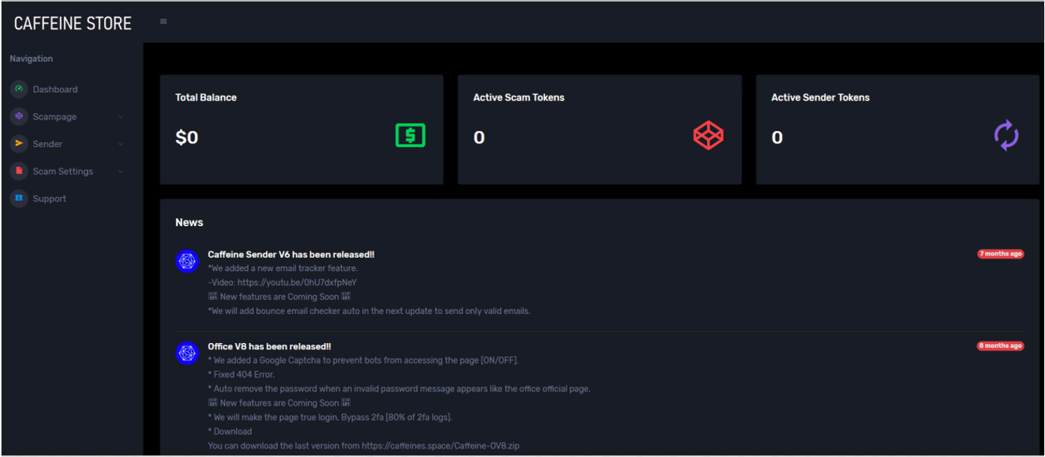Expand the Scampage submenu chevron
The height and width of the screenshot is (457, 1045).
(121, 117)
